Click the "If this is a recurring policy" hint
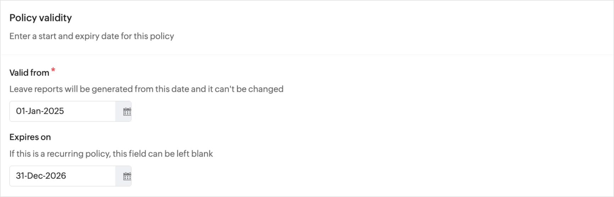 [x=111, y=154]
